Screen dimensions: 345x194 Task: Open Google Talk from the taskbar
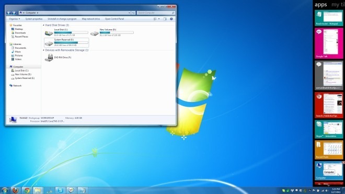click(71, 190)
